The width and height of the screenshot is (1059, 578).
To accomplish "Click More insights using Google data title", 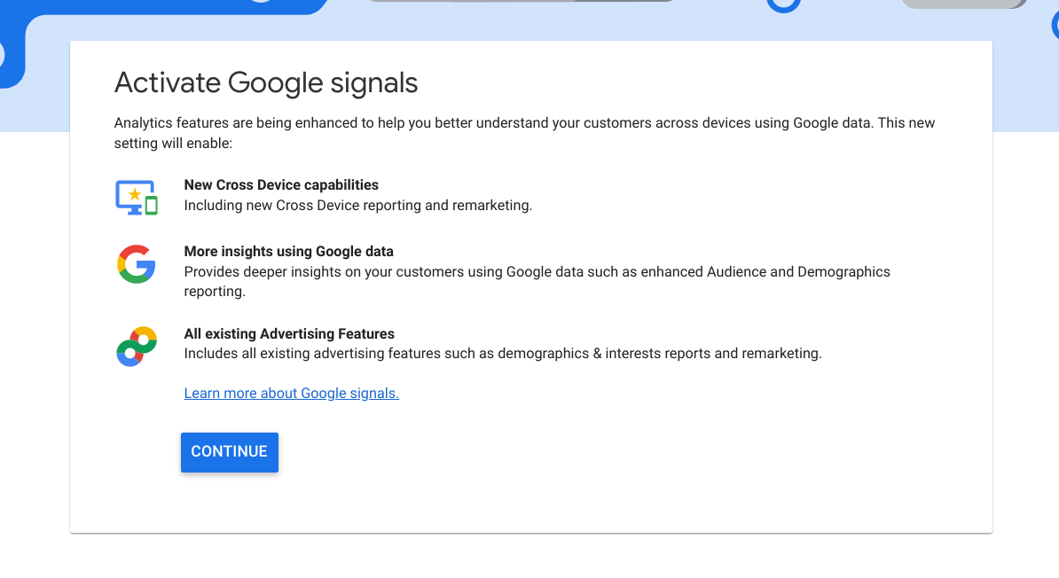I will 288,251.
